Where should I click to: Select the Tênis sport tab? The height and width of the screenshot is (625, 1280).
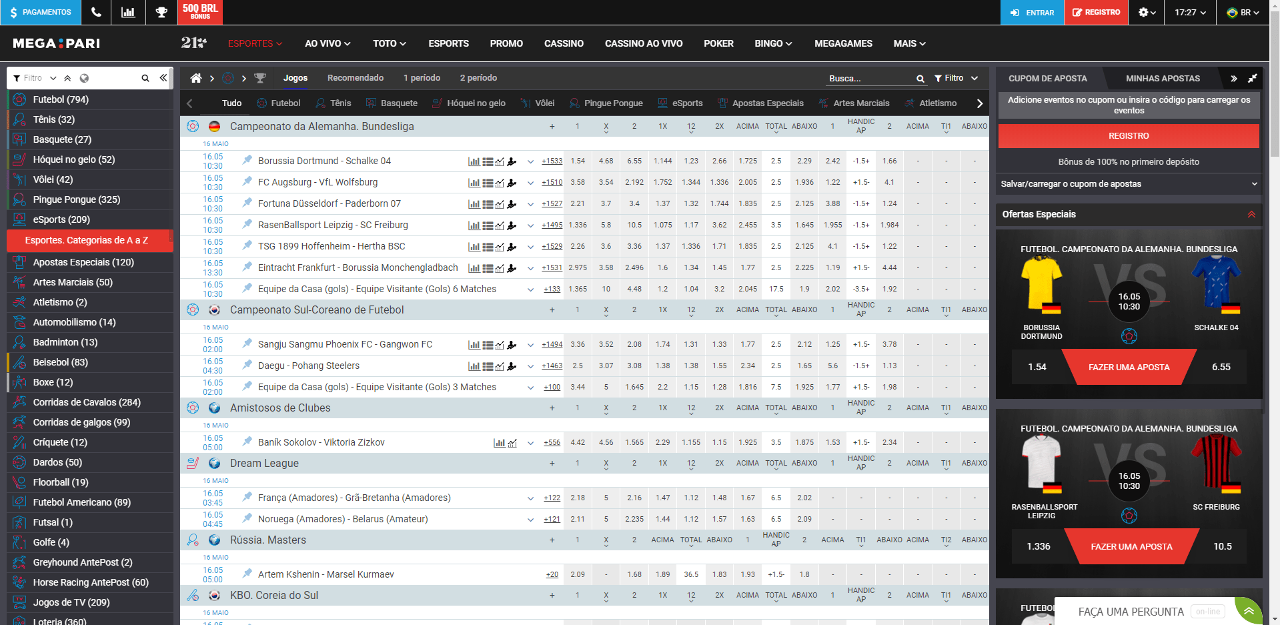(x=334, y=103)
